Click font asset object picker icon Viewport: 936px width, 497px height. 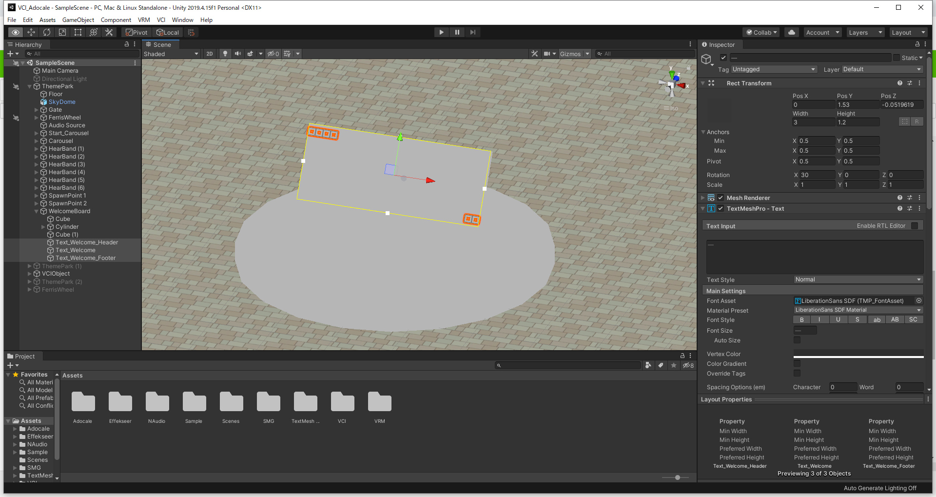point(919,301)
